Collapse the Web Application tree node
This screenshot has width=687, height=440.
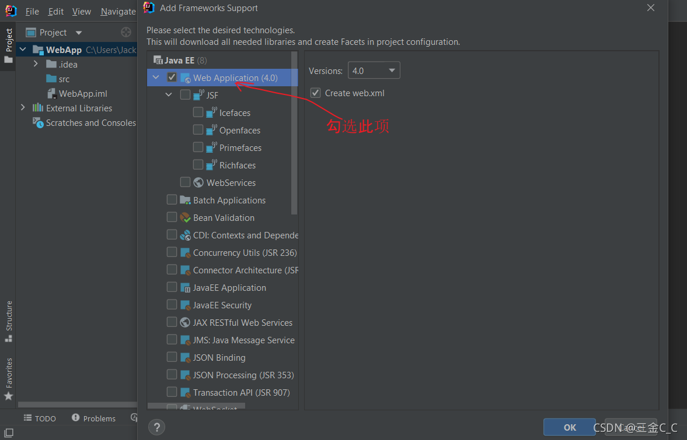[x=156, y=78]
